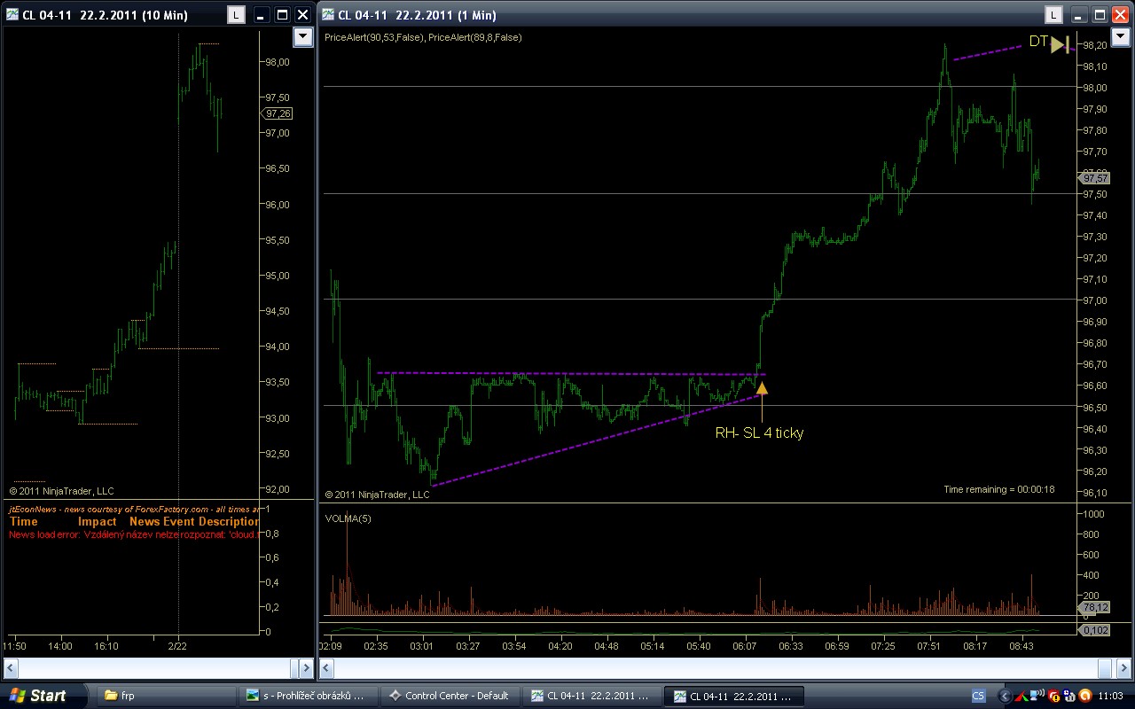
Task: Click the 'Impact' column header in news panel
Action: pos(98,522)
